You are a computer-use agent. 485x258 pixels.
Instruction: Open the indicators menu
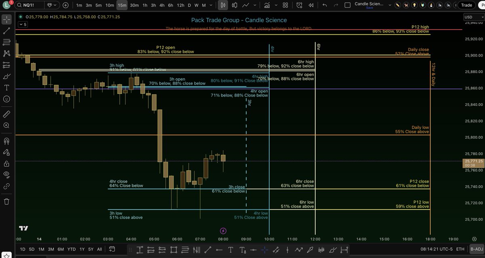pos(267,5)
